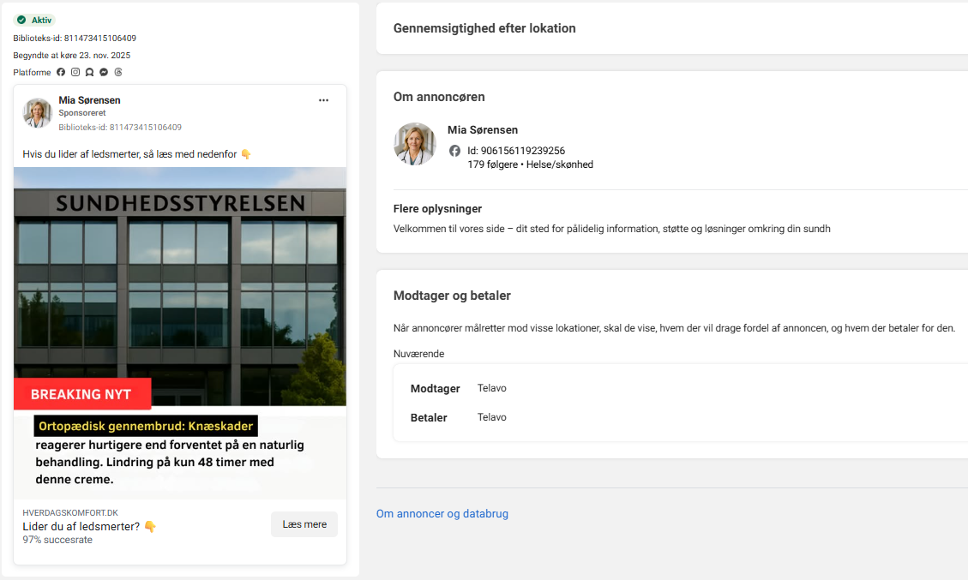Click the Platforme label
The height and width of the screenshot is (580, 968).
[x=32, y=73]
